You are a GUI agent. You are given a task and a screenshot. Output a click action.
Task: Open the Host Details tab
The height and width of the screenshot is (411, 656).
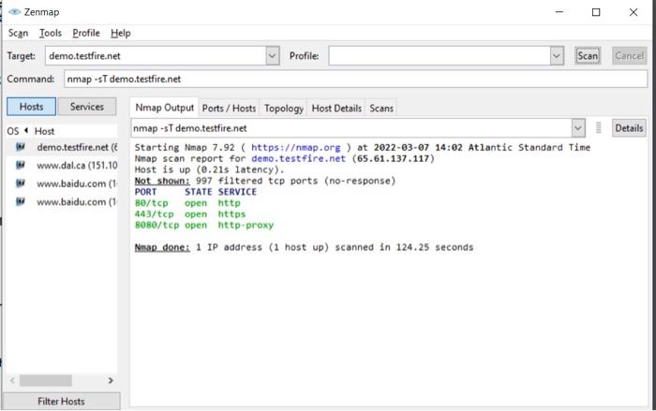336,109
